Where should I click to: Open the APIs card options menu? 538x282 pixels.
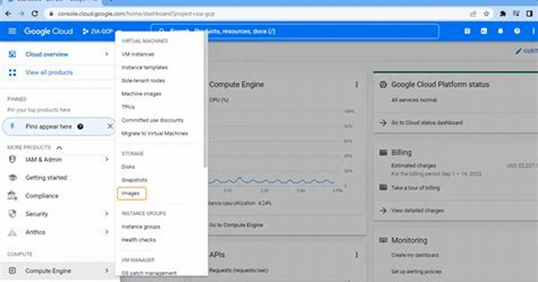357,255
